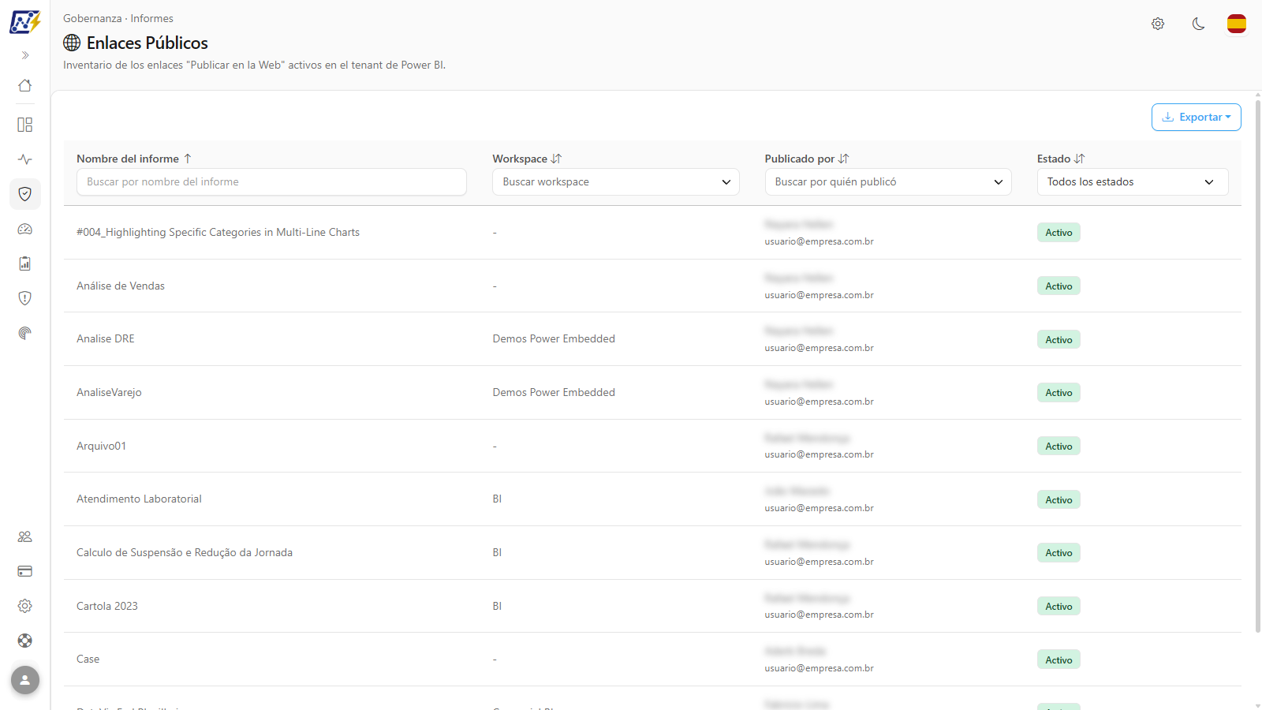This screenshot has width=1262, height=710.
Task: Open the activity pulse icon in sidebar
Action: 25,159
